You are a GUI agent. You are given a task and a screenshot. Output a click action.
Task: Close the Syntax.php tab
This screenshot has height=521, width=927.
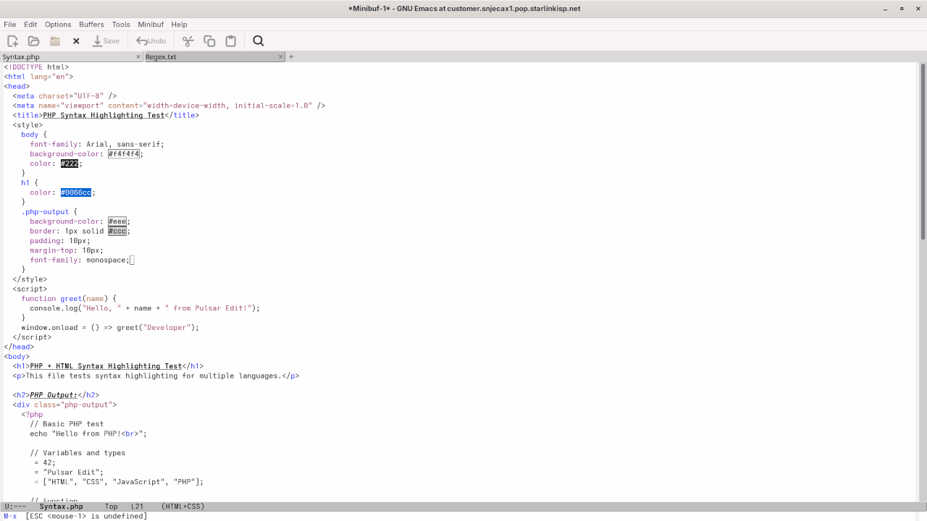[x=138, y=56]
